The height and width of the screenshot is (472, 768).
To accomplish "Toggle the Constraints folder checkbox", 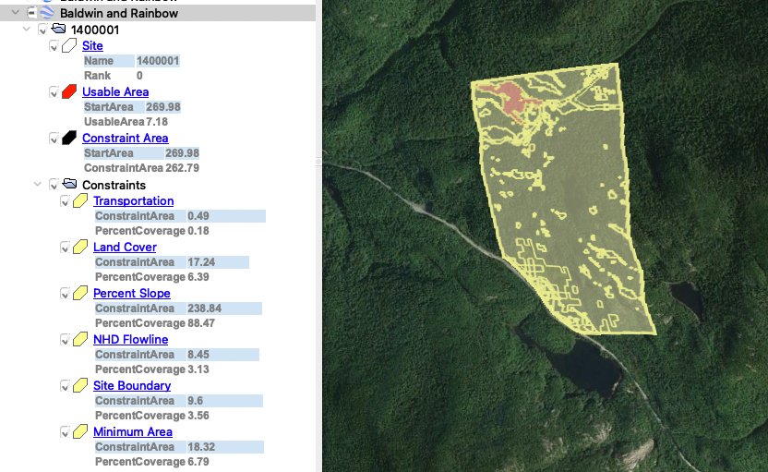I will click(x=54, y=185).
